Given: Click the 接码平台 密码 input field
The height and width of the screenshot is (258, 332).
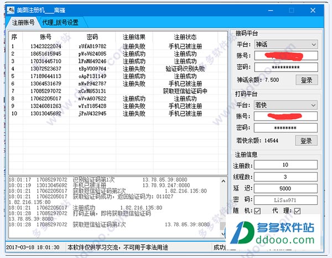Looking at the screenshot, I should click(286, 67).
